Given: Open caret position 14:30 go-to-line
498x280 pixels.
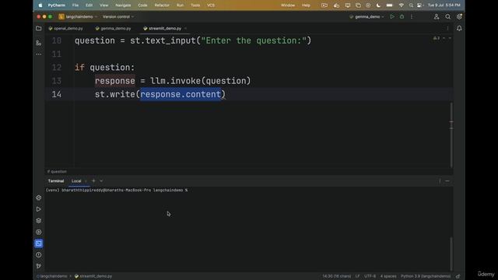Looking at the screenshot, I should pos(337,276).
